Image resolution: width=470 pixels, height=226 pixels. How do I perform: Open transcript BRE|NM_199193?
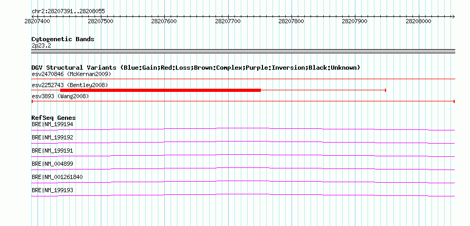pyautogui.click(x=52, y=190)
